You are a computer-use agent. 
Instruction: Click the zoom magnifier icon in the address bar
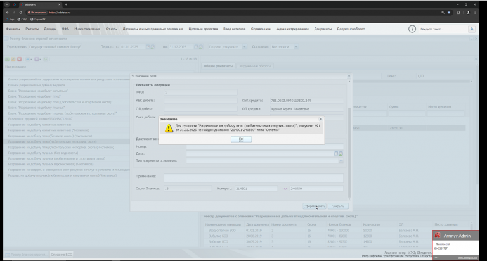pyautogui.click(x=443, y=13)
